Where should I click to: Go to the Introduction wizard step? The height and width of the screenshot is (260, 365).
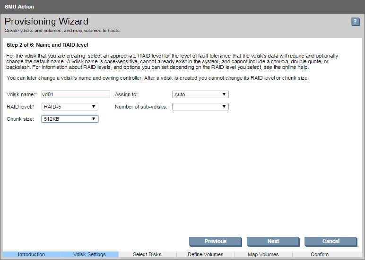point(31,254)
